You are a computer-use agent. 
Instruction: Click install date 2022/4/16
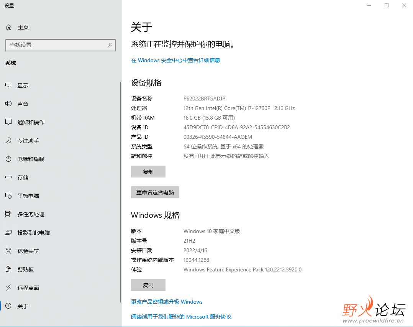(195, 250)
